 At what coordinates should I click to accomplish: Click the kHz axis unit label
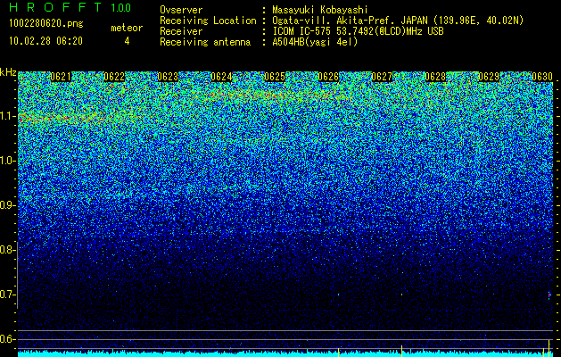click(x=8, y=72)
